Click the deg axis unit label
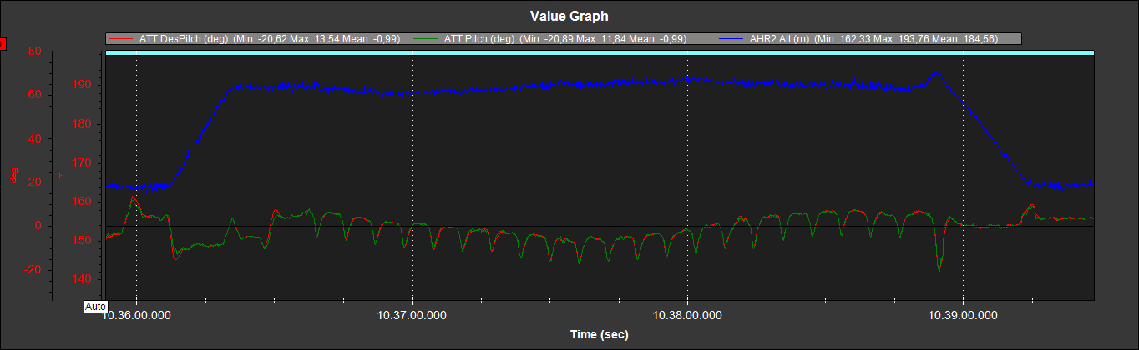 point(13,175)
